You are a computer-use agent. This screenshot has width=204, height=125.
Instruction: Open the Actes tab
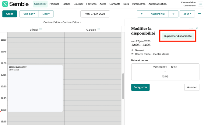pyautogui.click(x=103, y=4)
